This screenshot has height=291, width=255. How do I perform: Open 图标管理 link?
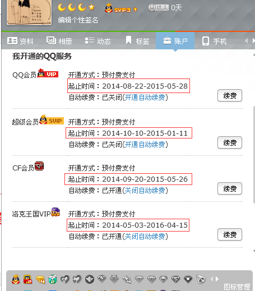point(237,287)
